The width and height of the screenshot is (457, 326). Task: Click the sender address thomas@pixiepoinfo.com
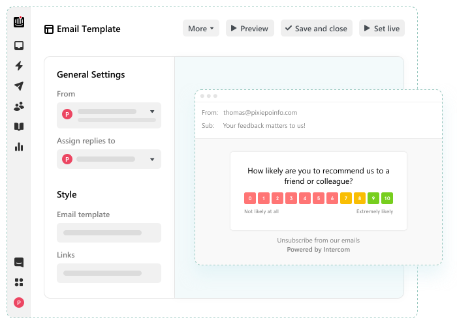pos(260,113)
